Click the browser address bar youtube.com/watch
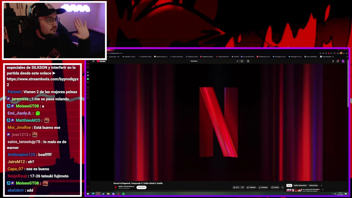The width and height of the screenshot is (352, 198). (115, 53)
